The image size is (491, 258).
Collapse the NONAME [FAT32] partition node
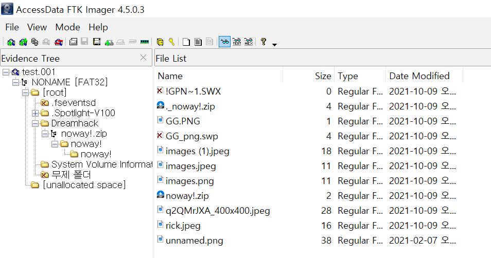pos(15,83)
